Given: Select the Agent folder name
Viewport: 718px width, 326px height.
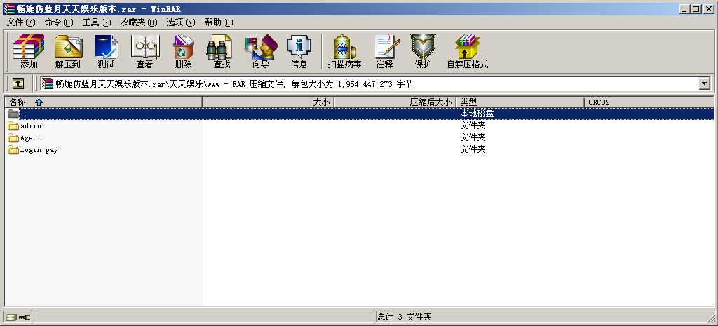Looking at the screenshot, I should click(31, 138).
